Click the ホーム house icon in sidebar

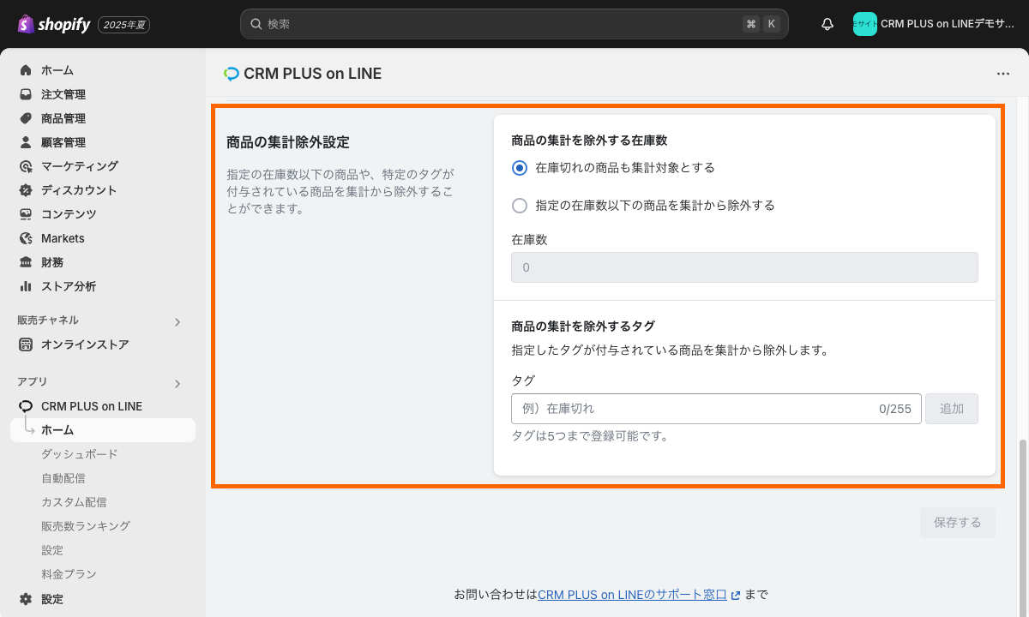click(26, 70)
